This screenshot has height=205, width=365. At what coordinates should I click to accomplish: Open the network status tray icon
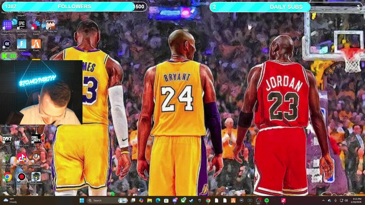[341, 200]
